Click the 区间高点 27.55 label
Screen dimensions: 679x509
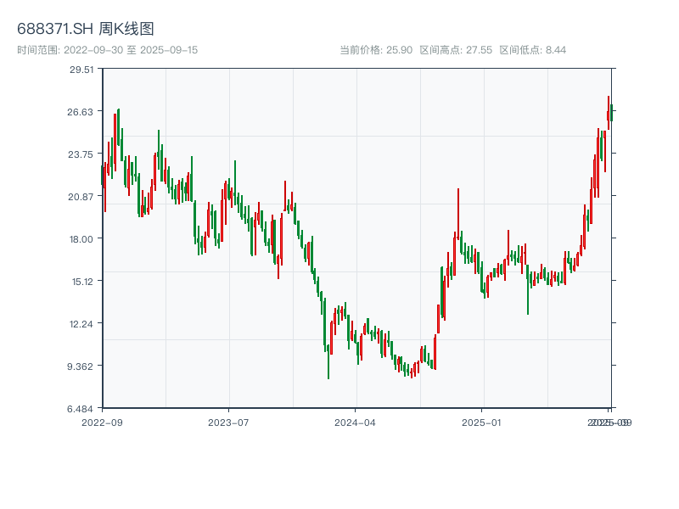tap(456, 50)
